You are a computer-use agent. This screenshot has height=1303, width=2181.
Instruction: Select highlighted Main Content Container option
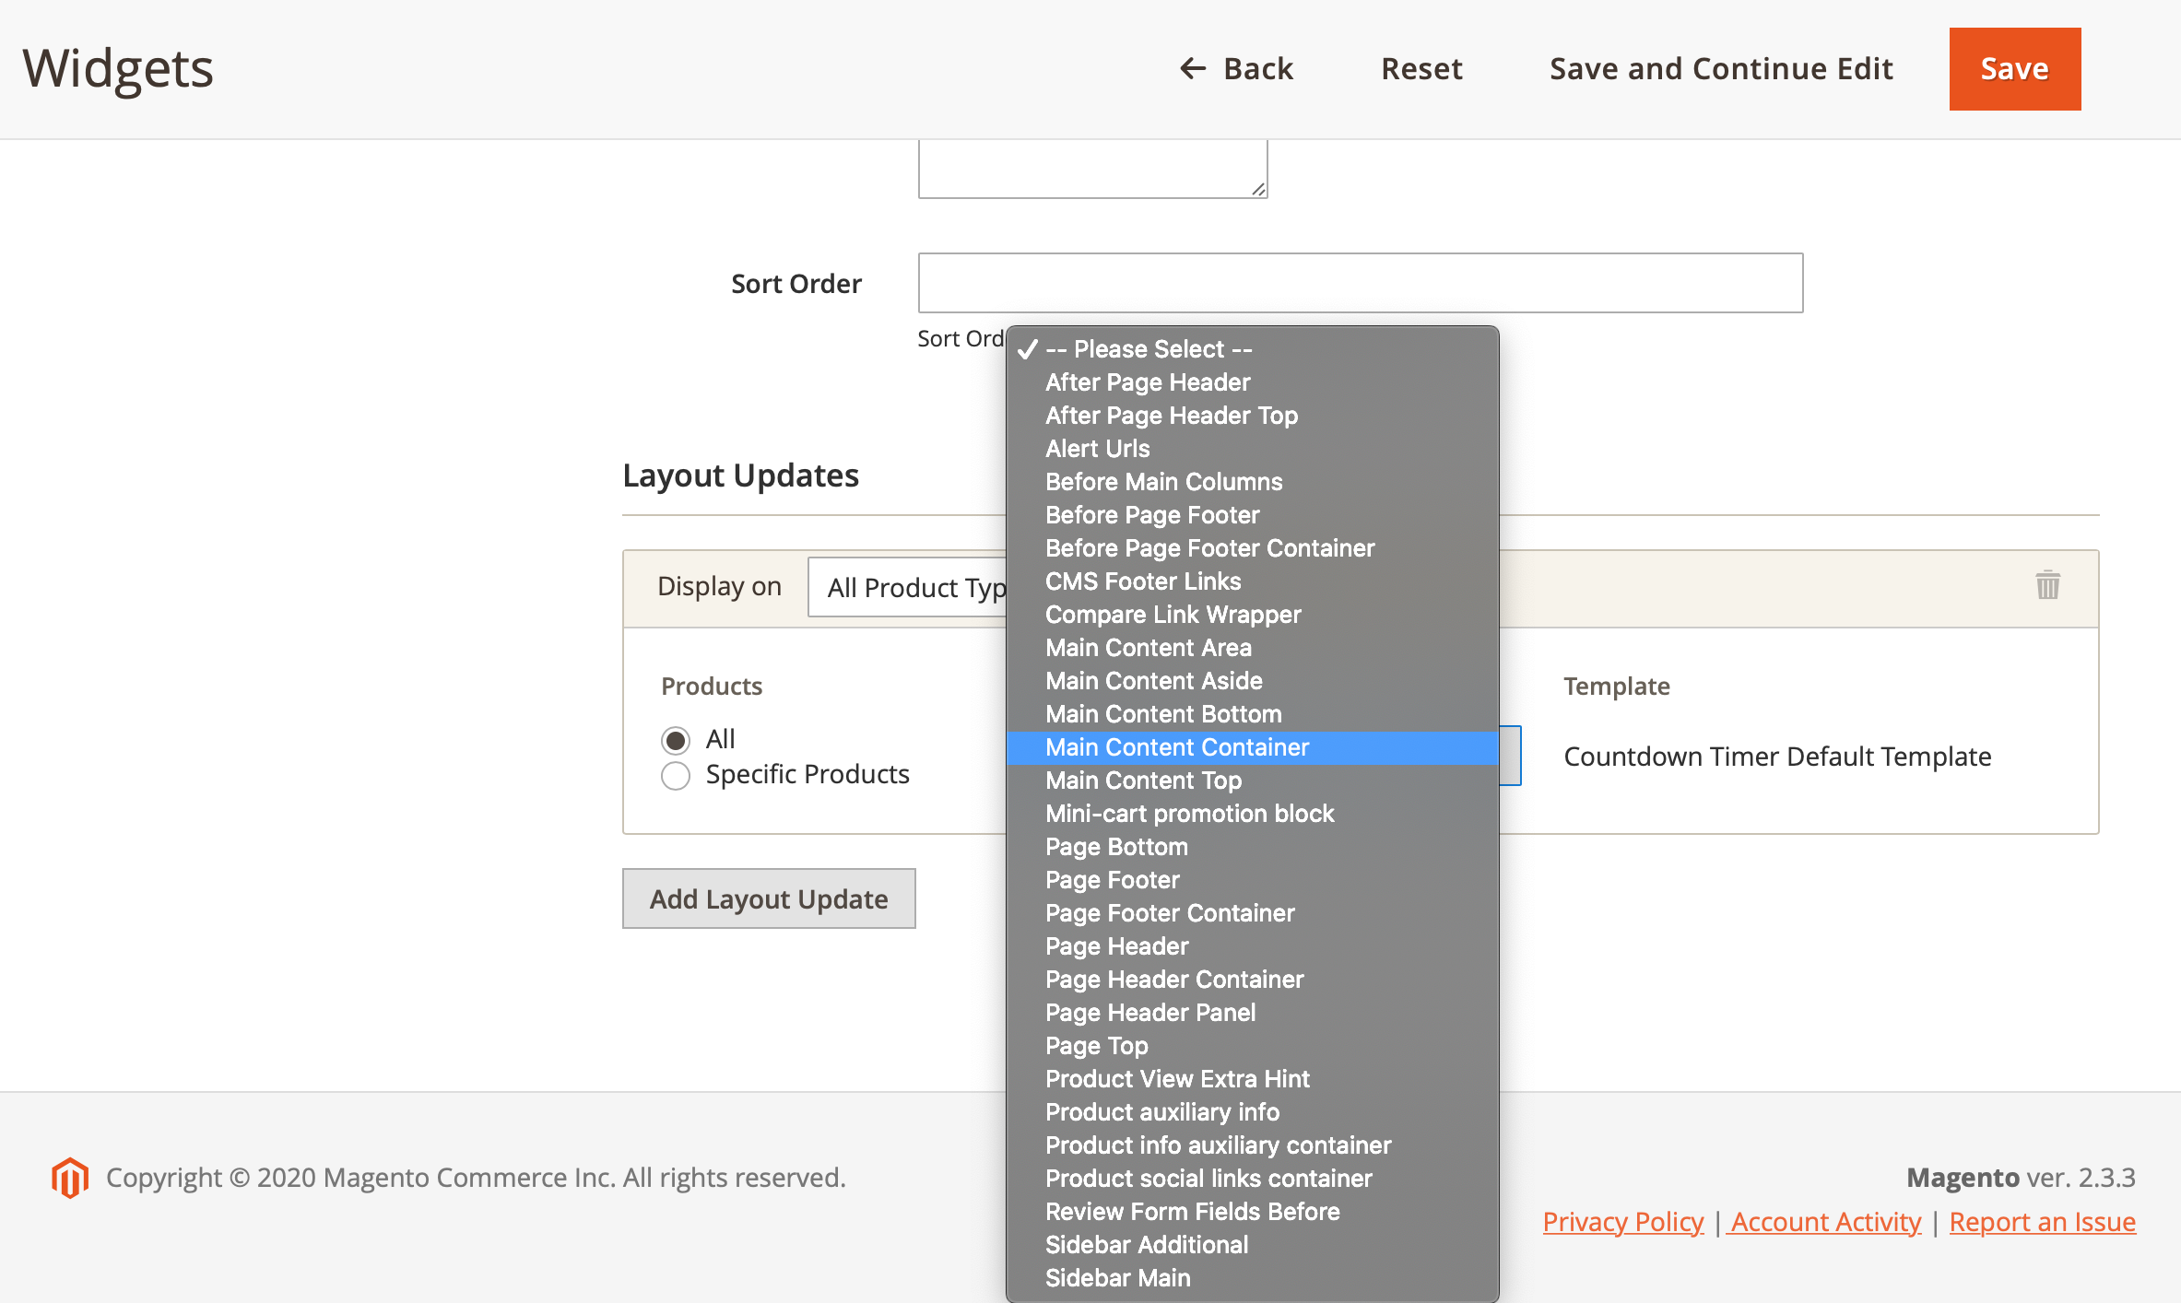click(1252, 747)
